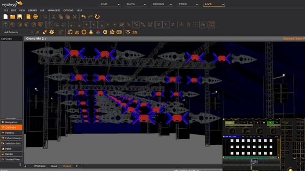Select the first white fixture square in the console grid
The image size is (305, 171).
(232, 141)
